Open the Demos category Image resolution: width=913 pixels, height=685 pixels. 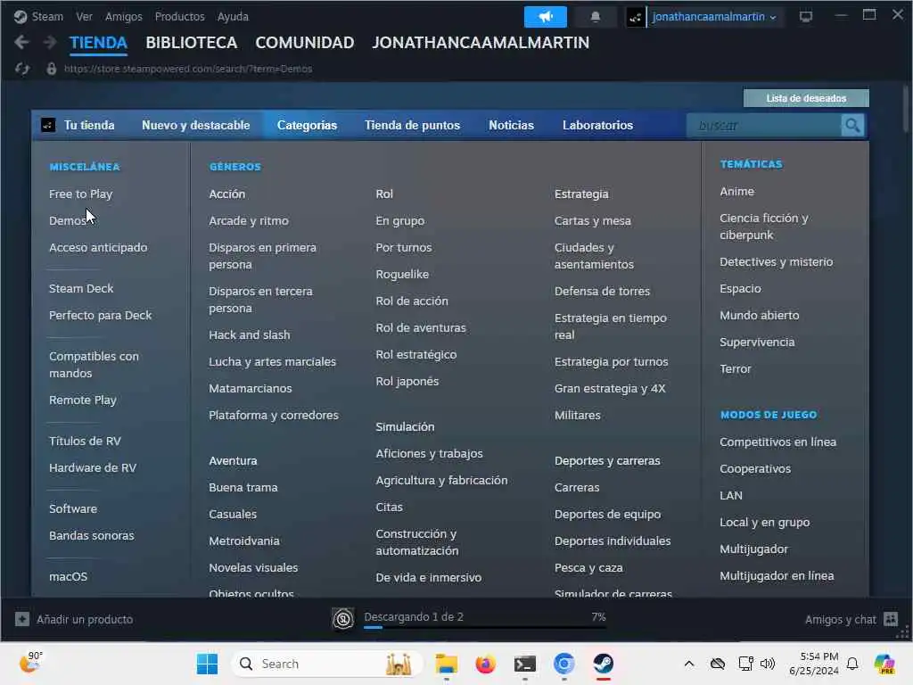pyautogui.click(x=68, y=221)
